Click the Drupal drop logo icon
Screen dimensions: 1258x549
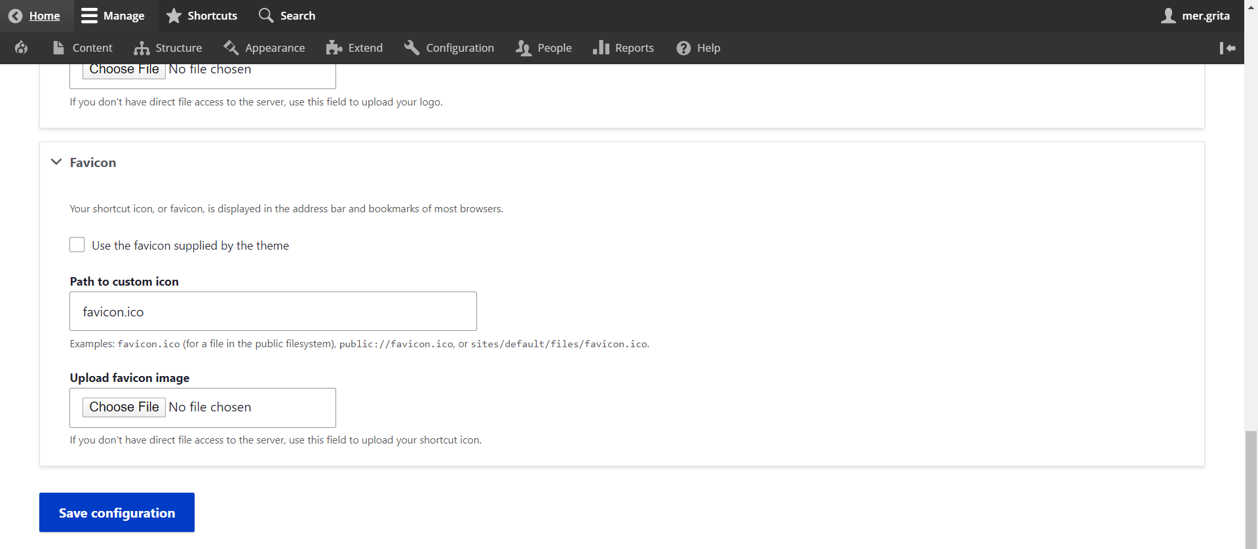pyautogui.click(x=21, y=48)
